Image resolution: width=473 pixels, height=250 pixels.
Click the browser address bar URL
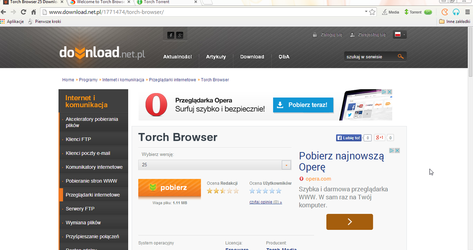107,12
